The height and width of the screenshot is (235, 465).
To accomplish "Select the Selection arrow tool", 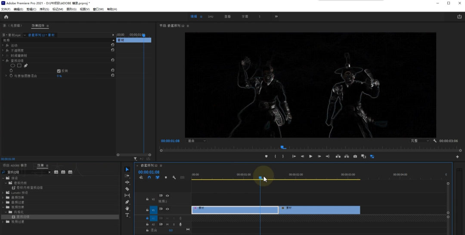I will point(127,169).
